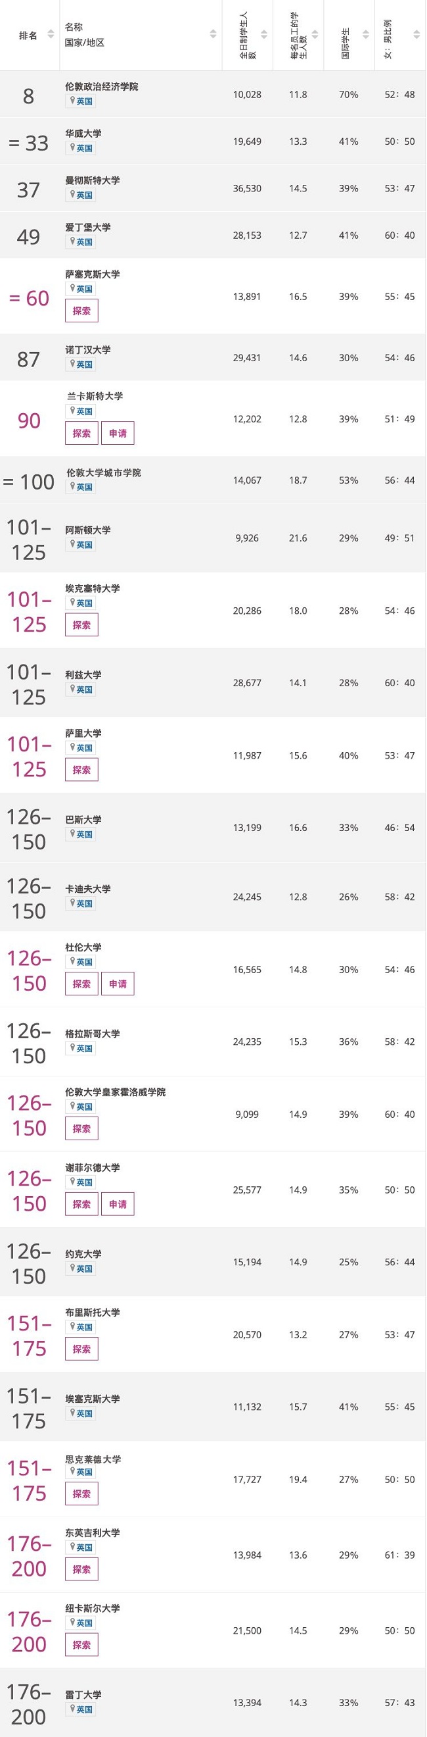Sort by 国际学生 column arrows
Screen dimensions: 427x1737
point(366,34)
